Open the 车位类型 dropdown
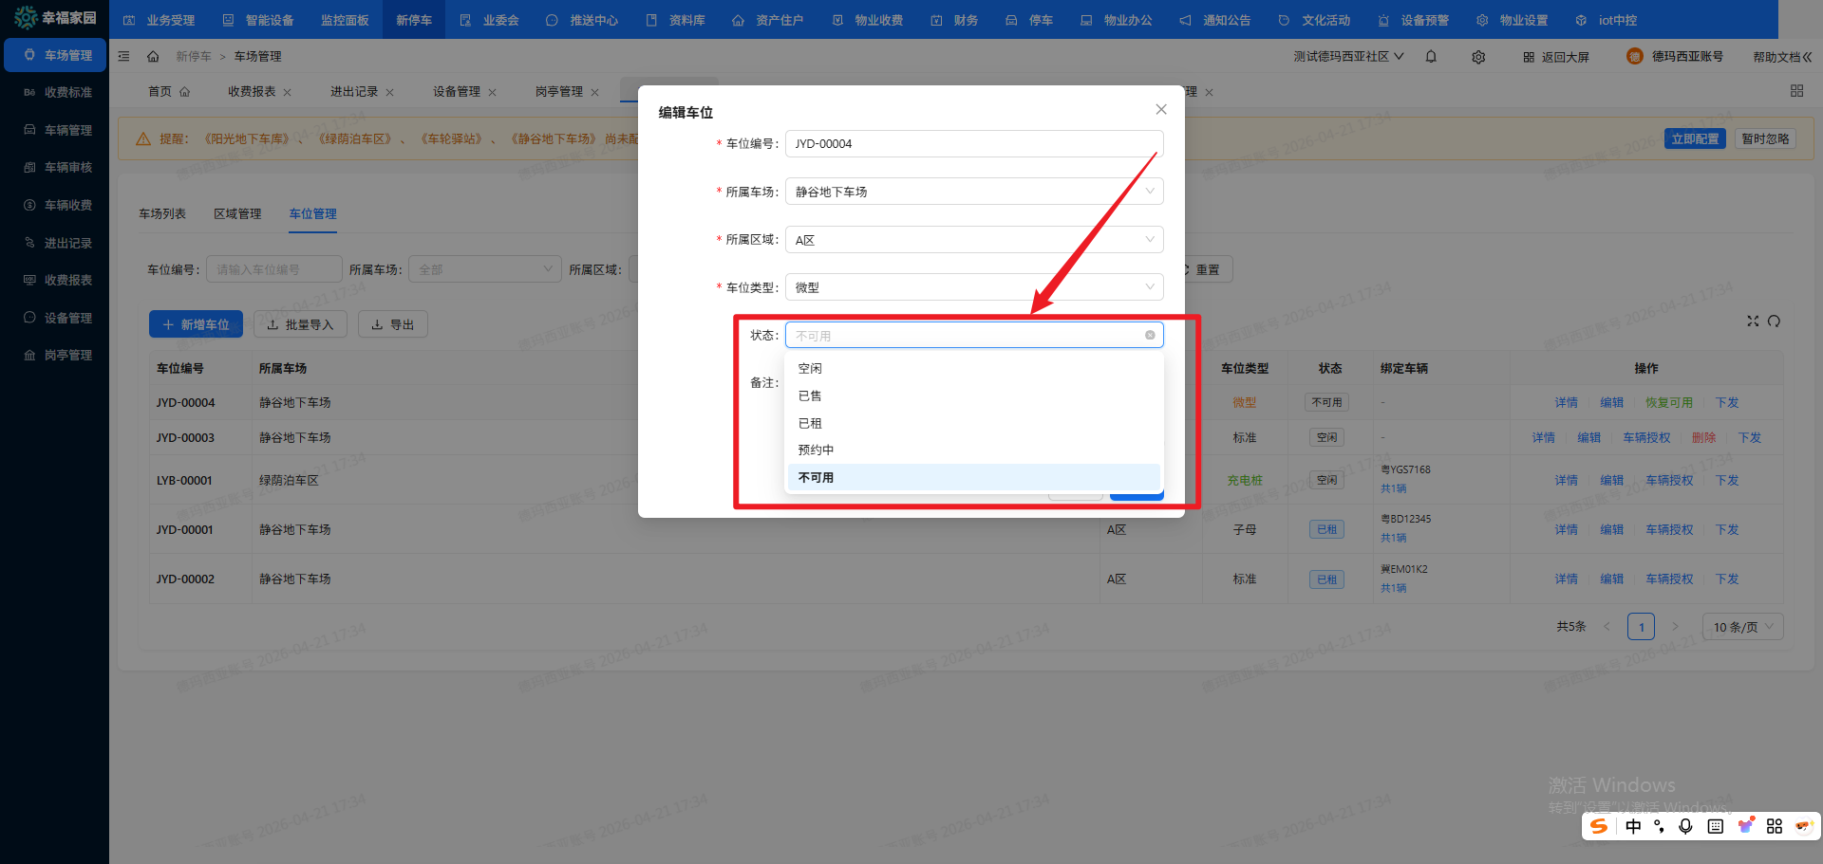Screen dimensions: 1823x864 coord(973,287)
